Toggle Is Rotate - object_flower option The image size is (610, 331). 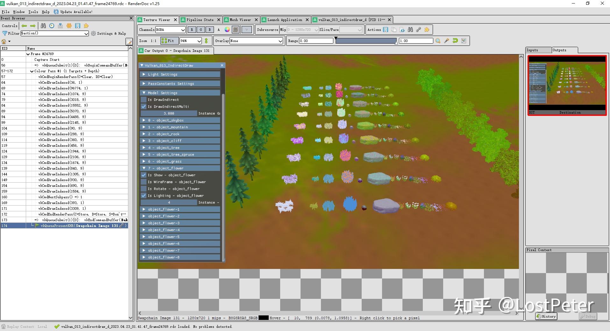144,189
